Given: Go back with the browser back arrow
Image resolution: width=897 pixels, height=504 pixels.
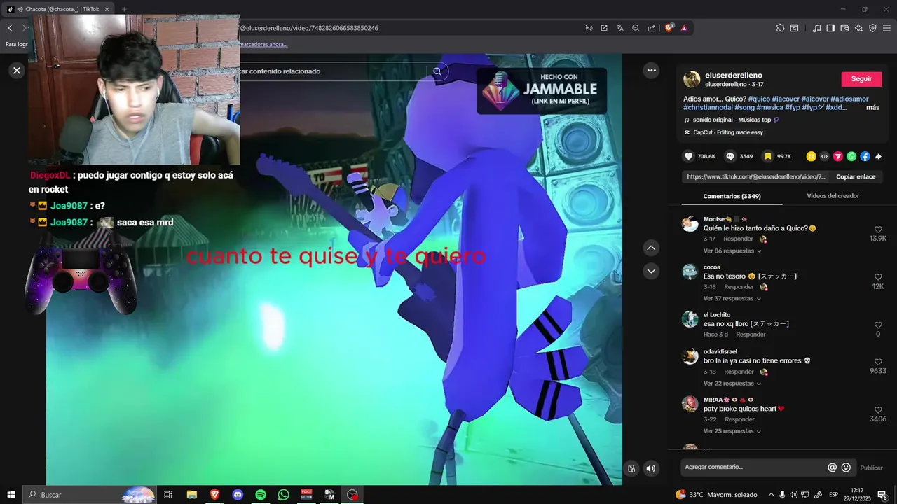Looking at the screenshot, I should click(10, 28).
